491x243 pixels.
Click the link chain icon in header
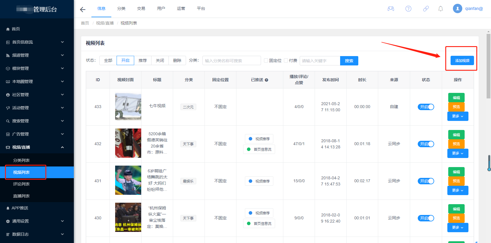(x=426, y=9)
